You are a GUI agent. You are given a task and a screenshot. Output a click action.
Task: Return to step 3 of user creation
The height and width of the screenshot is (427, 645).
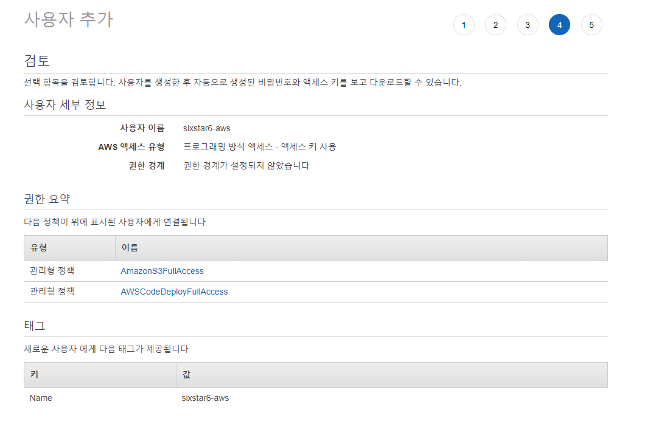[x=528, y=25]
